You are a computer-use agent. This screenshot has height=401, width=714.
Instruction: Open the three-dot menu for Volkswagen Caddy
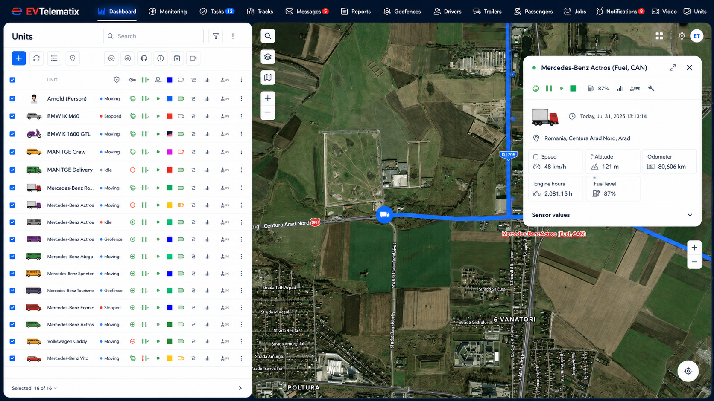241,341
